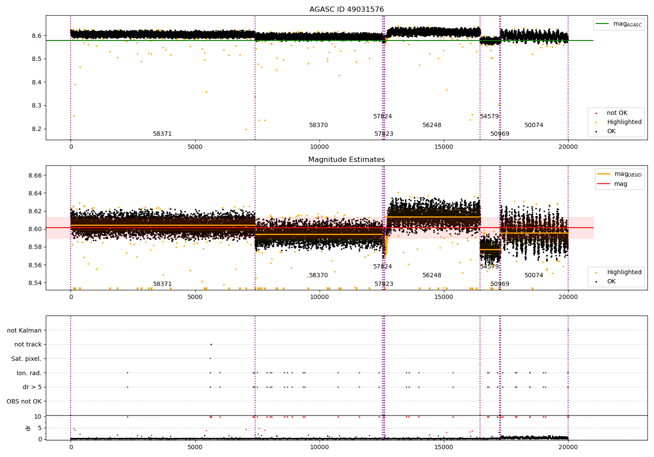The width and height of the screenshot is (654, 457).
Task: Click the 8.58 y-axis tick label
Action: coord(35,247)
